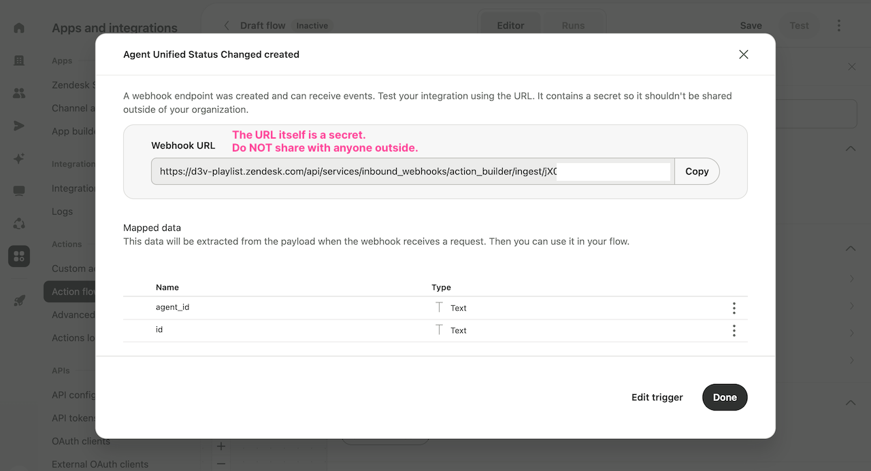871x471 pixels.
Task: Open options menu for agent_id row
Action: (x=734, y=308)
